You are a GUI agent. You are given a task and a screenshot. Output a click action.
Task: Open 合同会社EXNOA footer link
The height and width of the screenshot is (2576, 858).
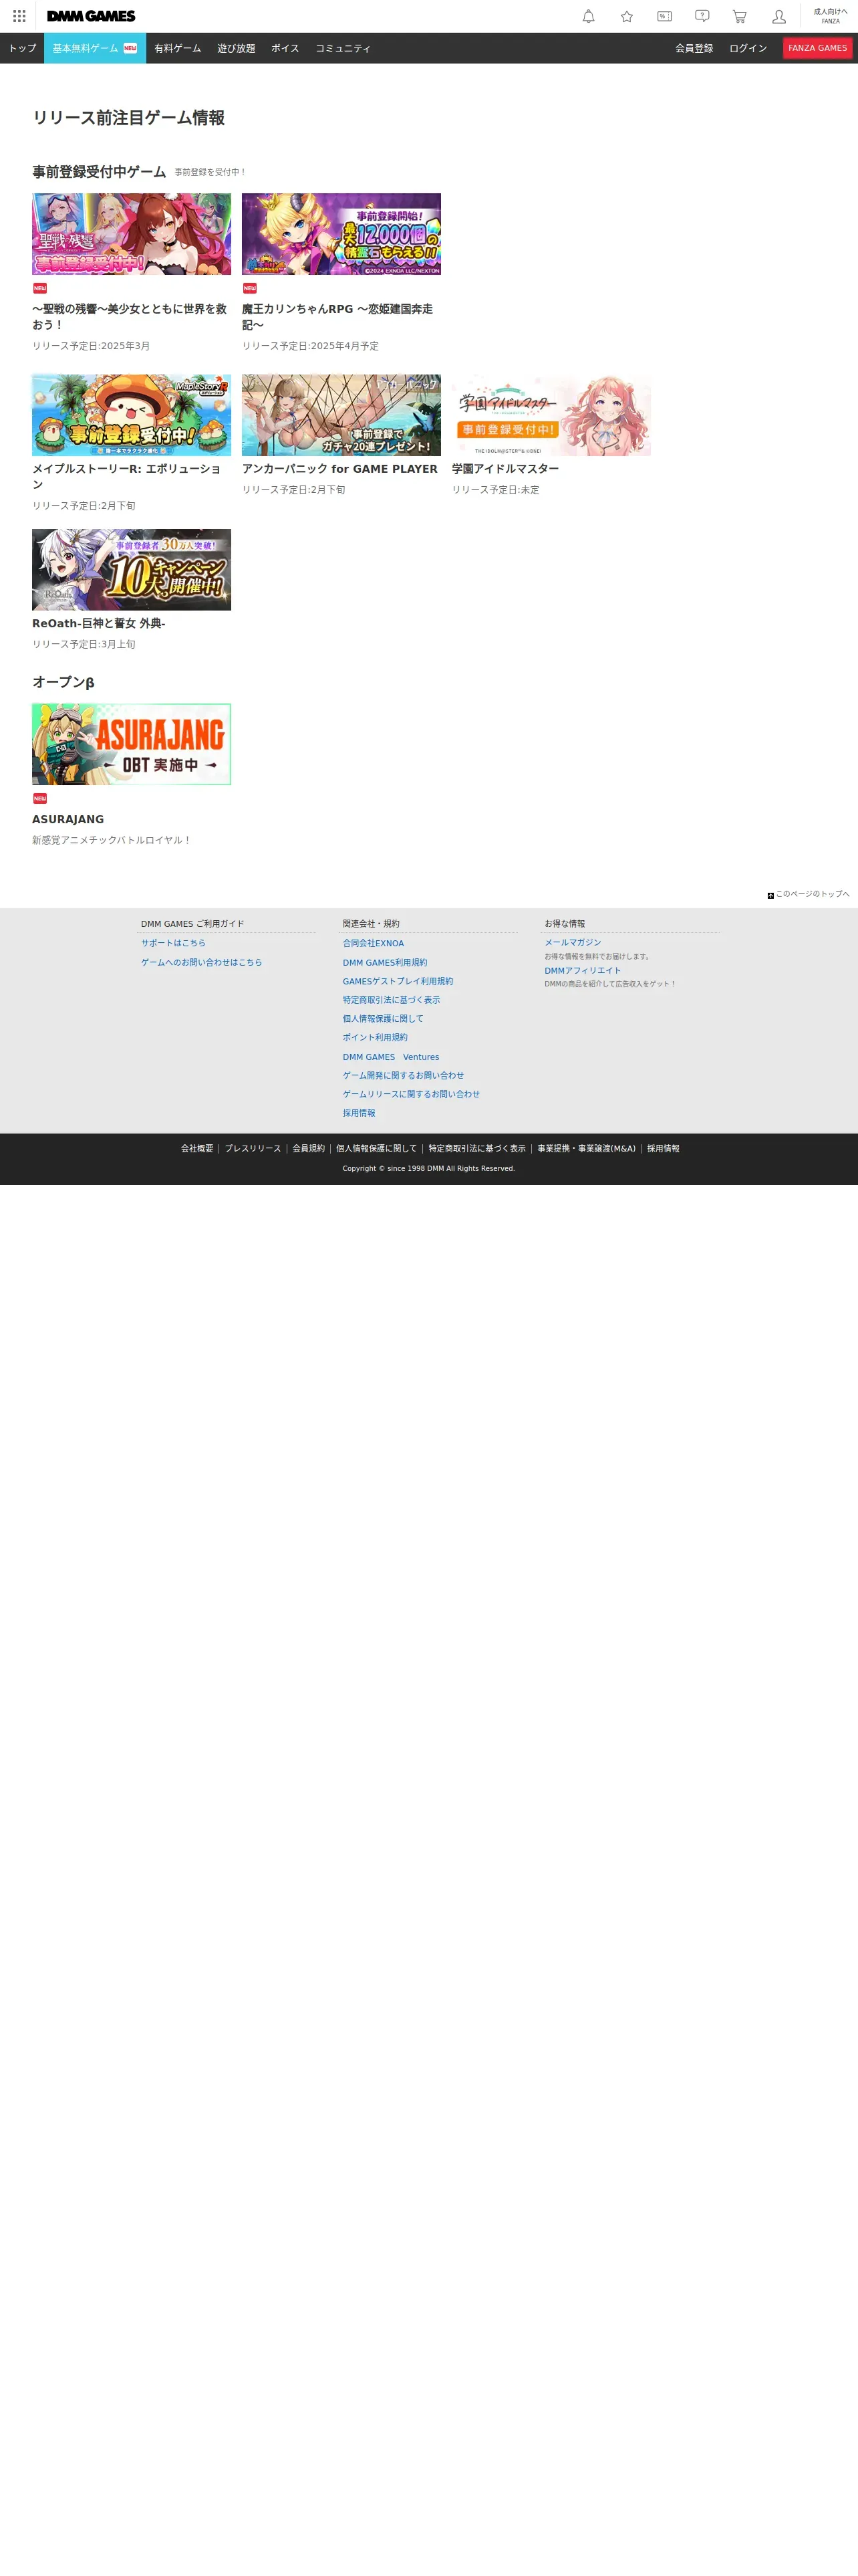tap(374, 943)
